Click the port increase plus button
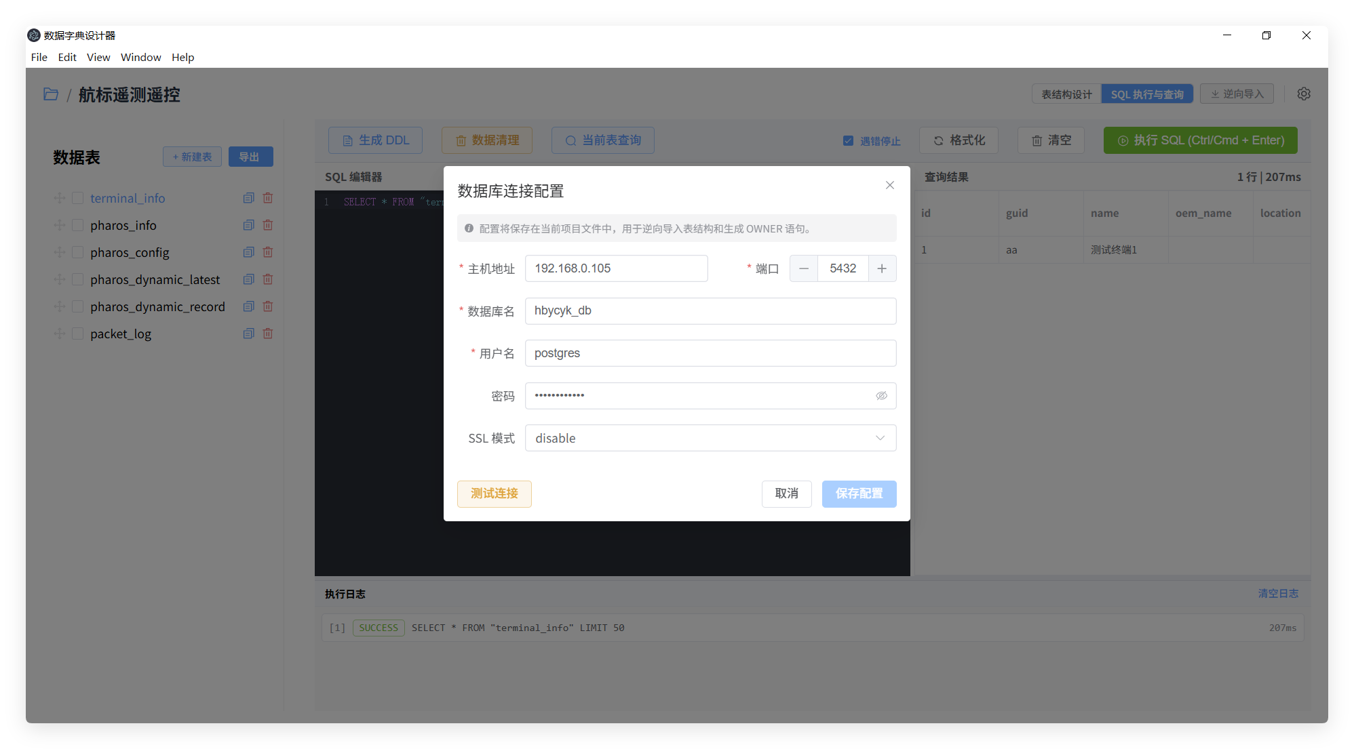This screenshot has width=1354, height=749. pos(882,268)
